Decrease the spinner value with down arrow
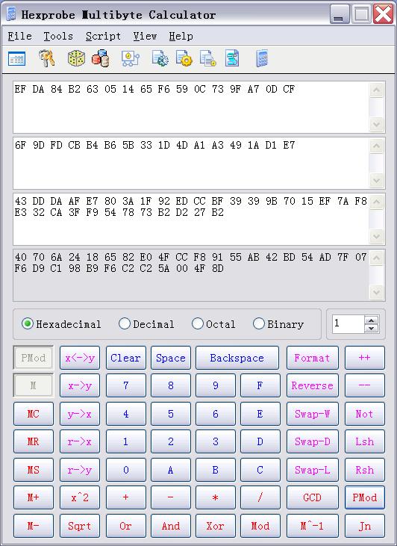 pyautogui.click(x=372, y=329)
